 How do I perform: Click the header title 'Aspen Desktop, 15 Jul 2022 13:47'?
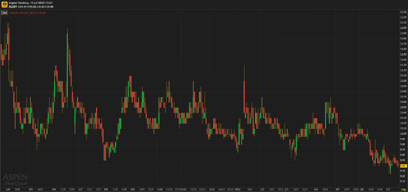tap(31, 3)
